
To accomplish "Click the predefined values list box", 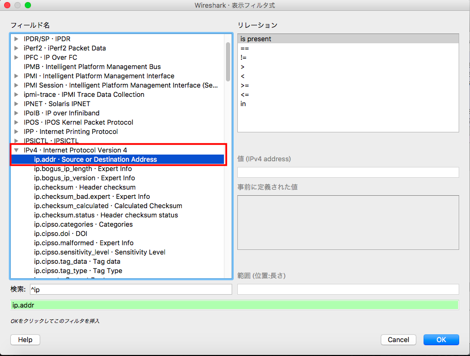I will (x=348, y=223).
